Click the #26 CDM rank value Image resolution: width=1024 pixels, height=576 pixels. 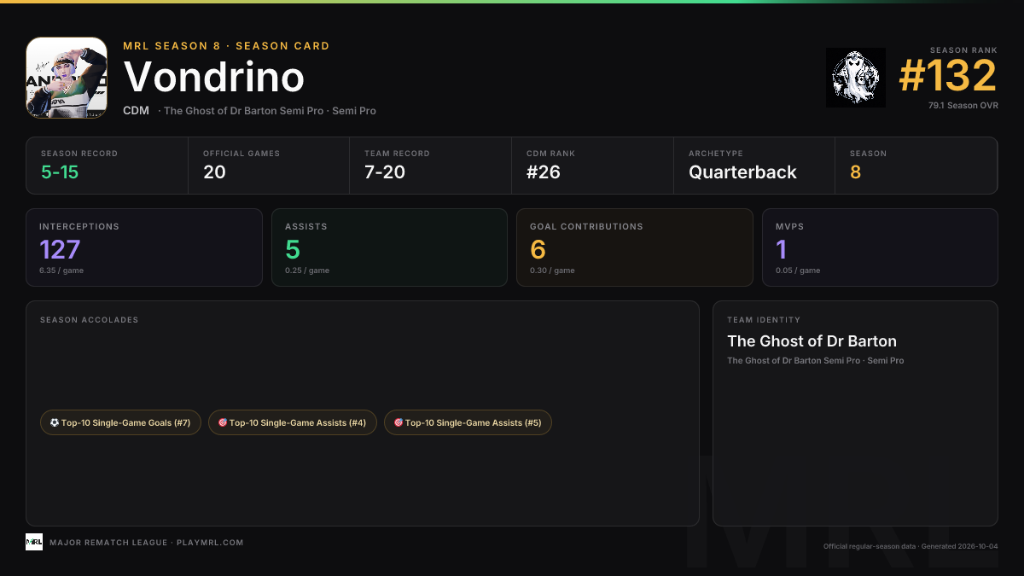(x=543, y=172)
